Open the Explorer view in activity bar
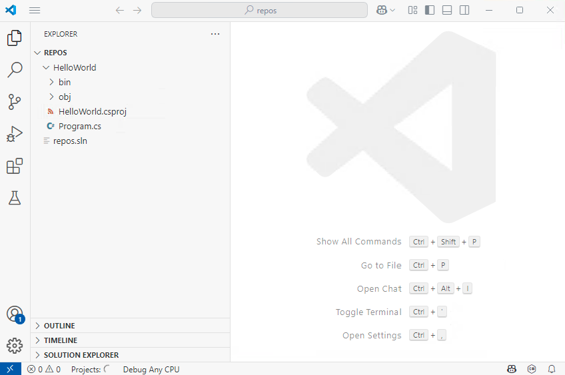The height and width of the screenshot is (375, 565). [15, 38]
